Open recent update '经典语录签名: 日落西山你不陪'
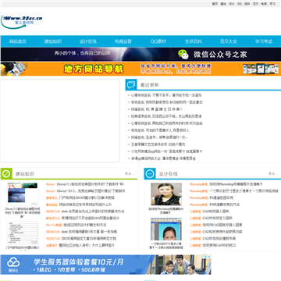This screenshot has height=281, width=281. 166,116
